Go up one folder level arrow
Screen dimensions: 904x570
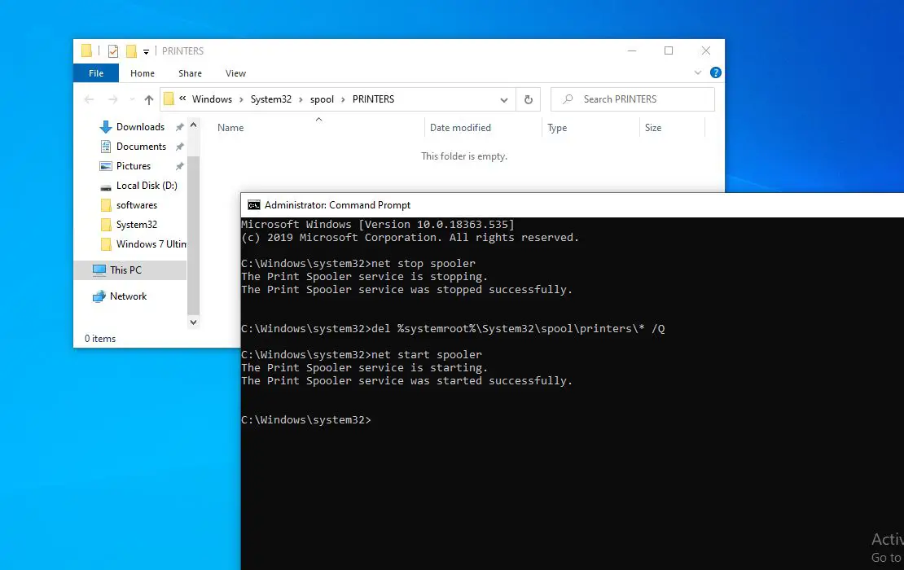pos(149,99)
